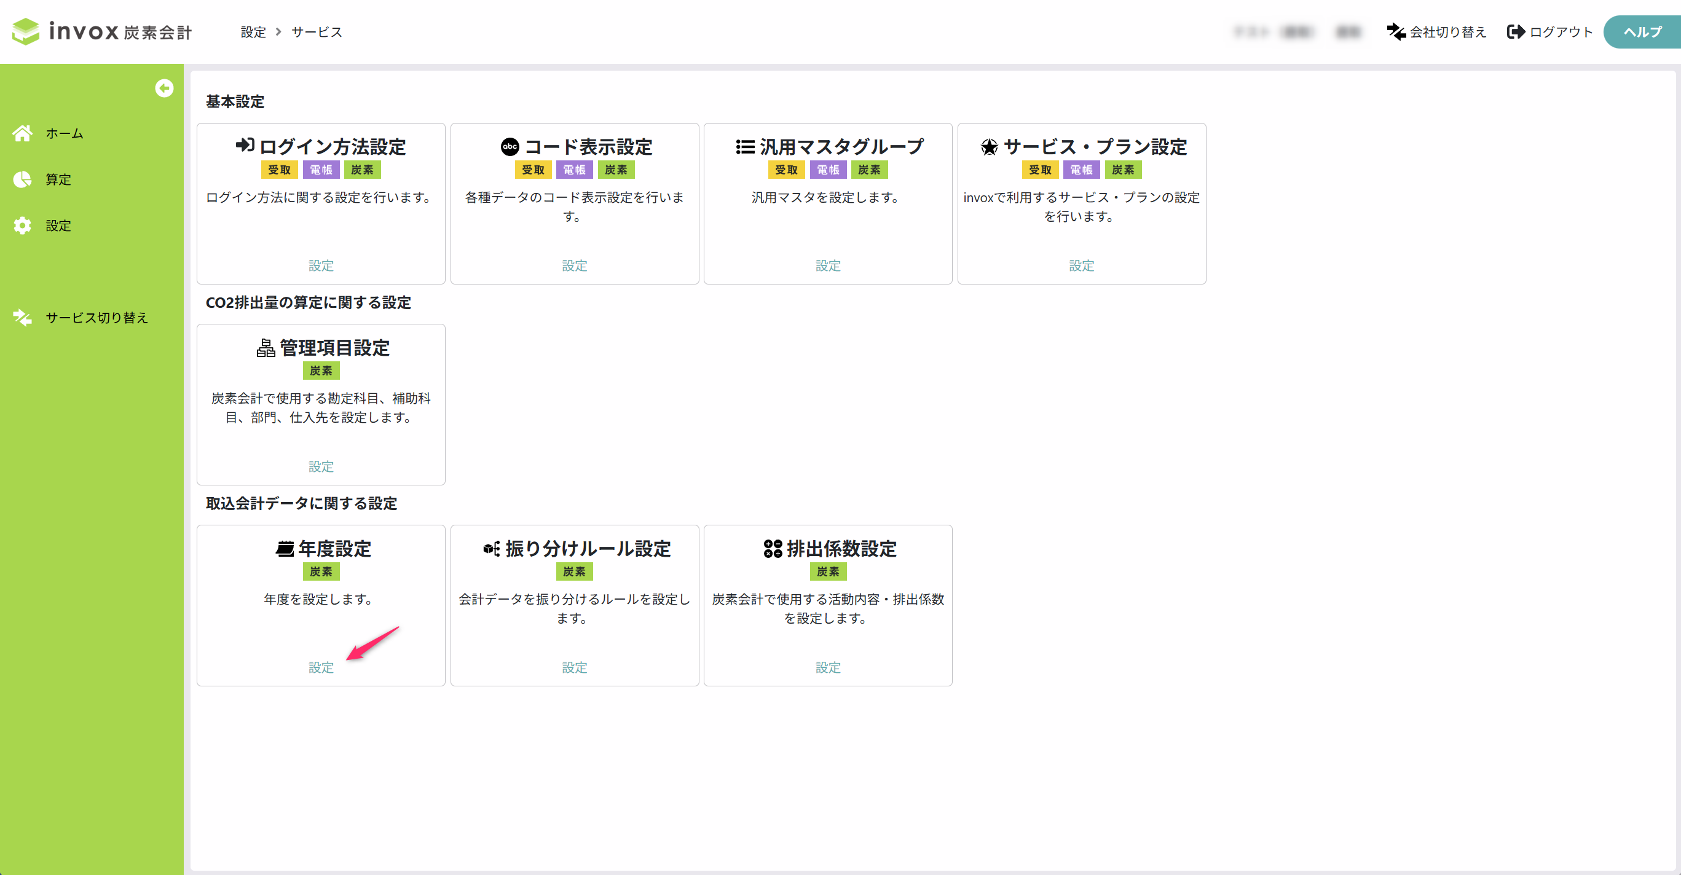Open 設定 link under 管理項目設定

coord(321,466)
